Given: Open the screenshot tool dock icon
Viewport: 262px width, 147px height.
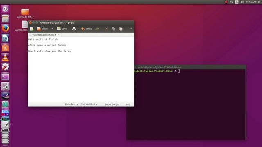Looking at the screenshot, I should [x=5, y=86].
